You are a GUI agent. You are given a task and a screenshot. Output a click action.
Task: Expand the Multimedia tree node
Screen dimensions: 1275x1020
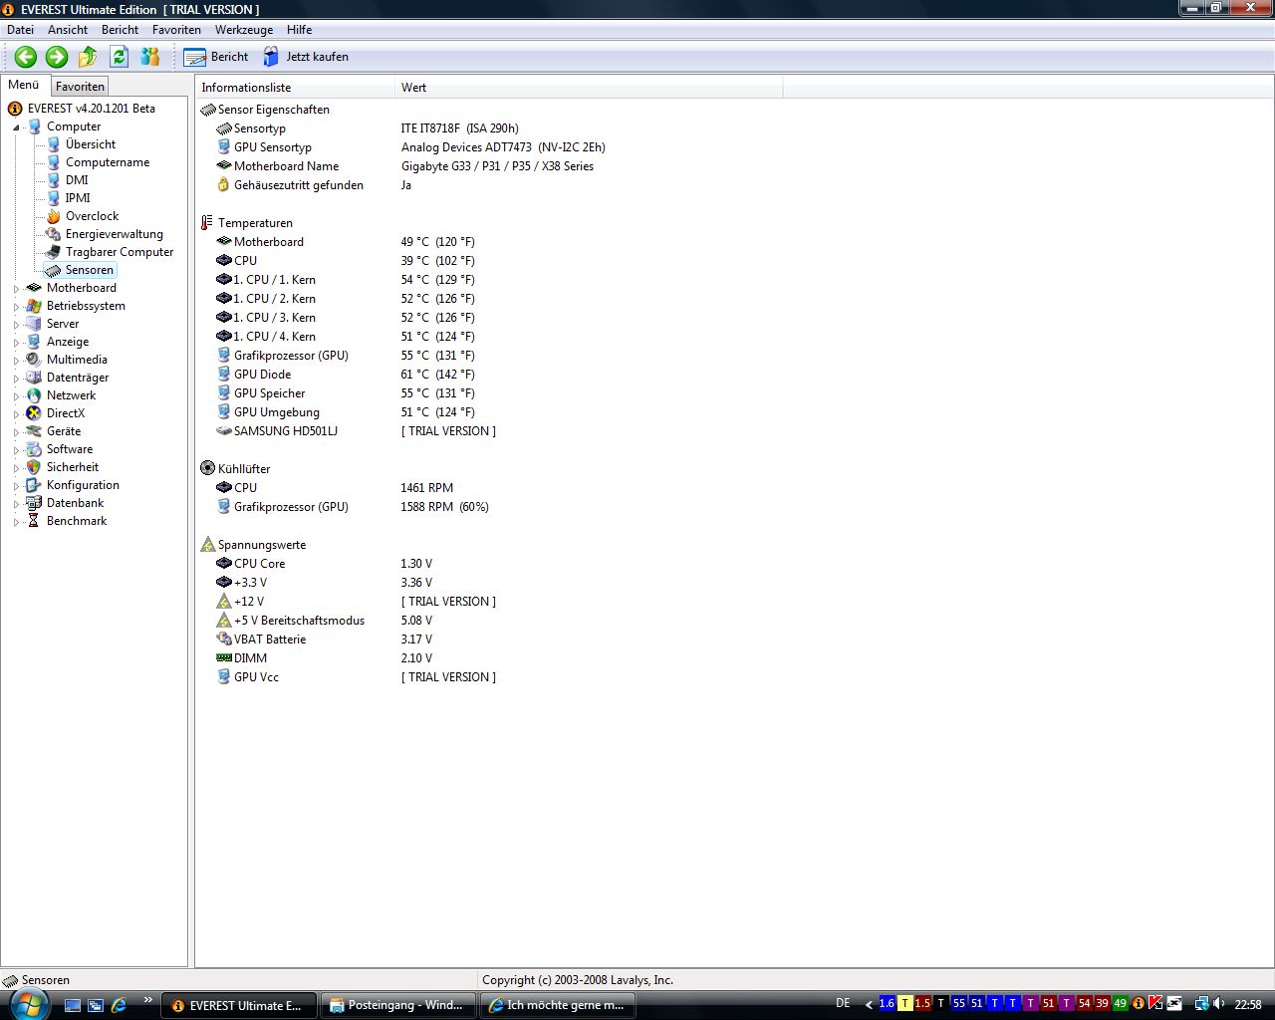[x=16, y=361]
